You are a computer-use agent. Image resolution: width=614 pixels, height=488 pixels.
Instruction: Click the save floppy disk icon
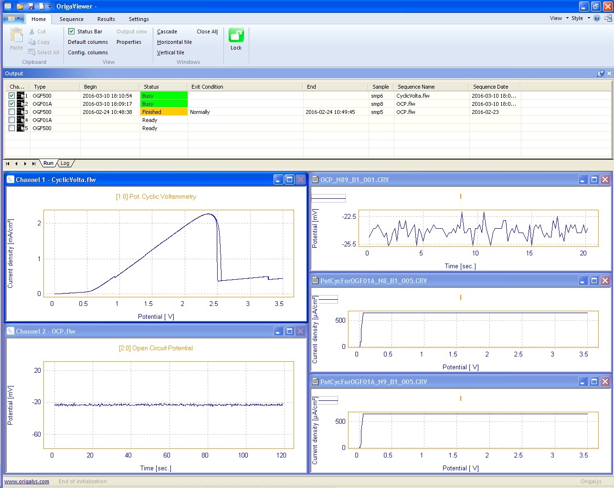pos(31,6)
